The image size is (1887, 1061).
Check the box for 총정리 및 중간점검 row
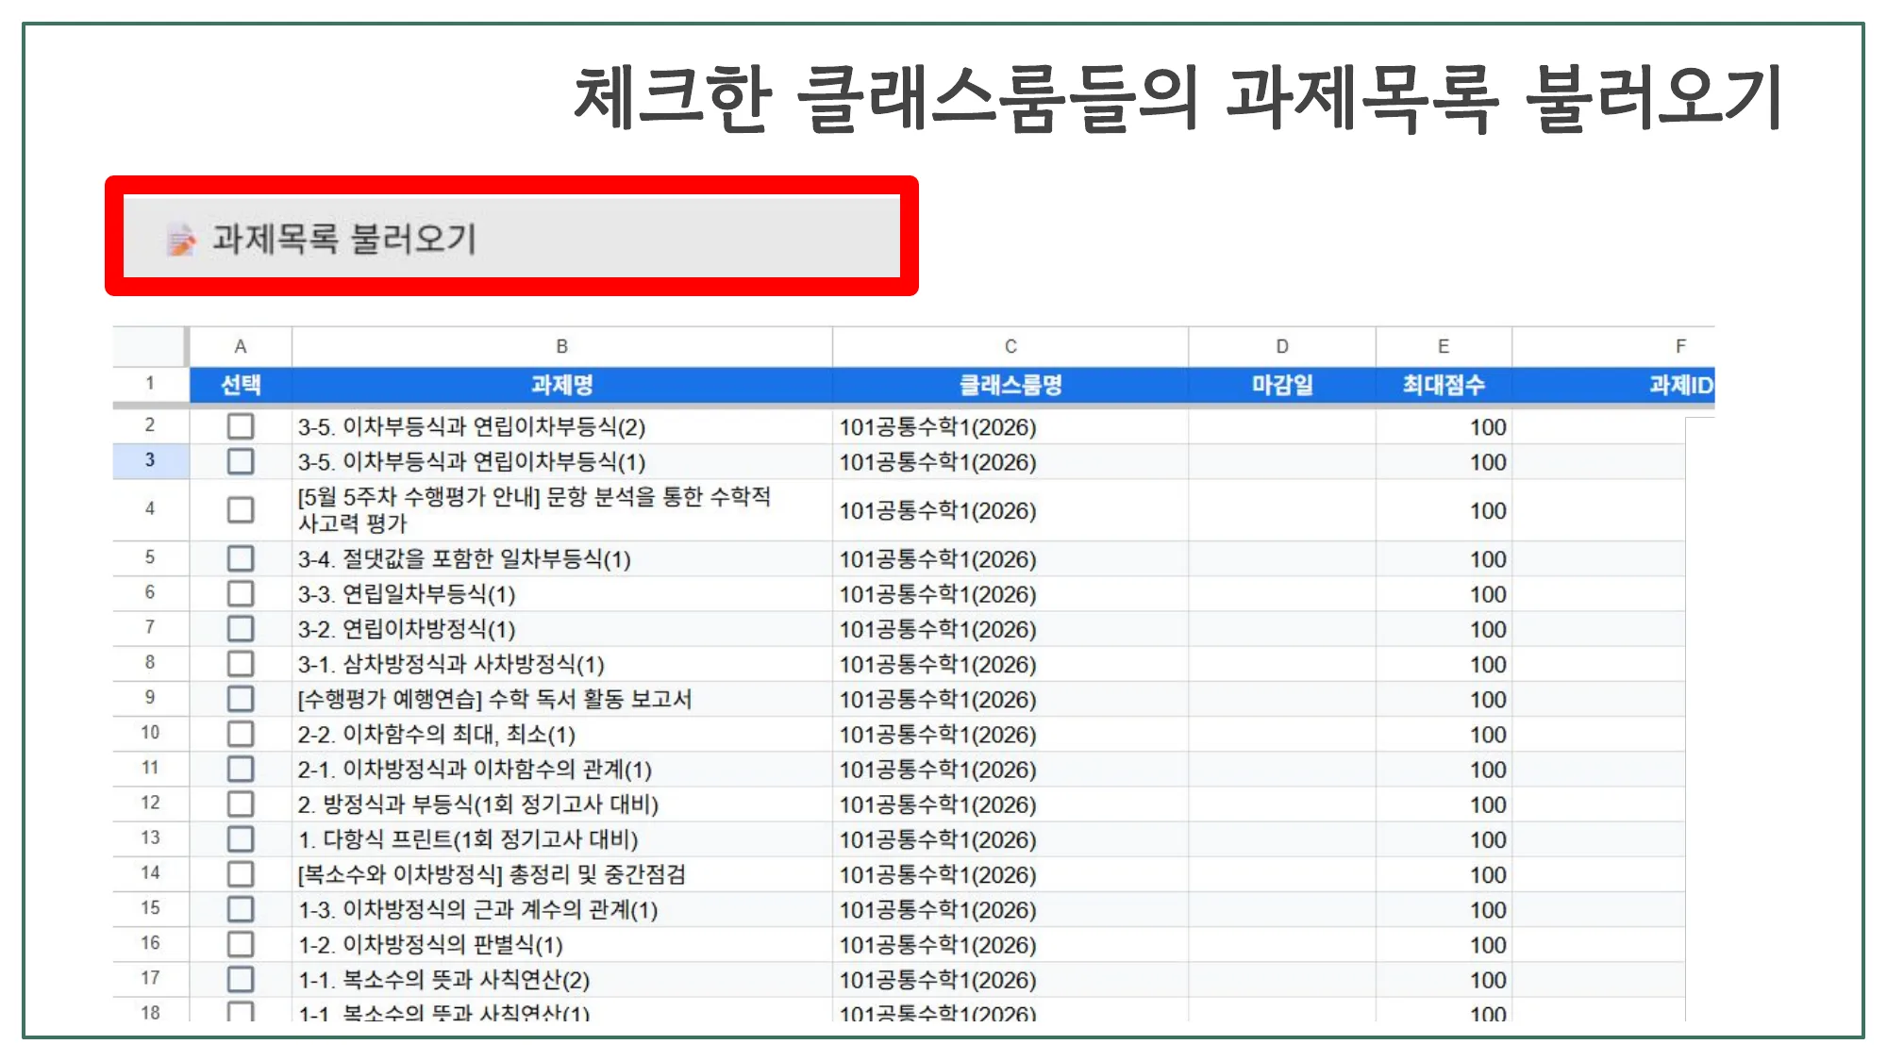pyautogui.click(x=241, y=873)
